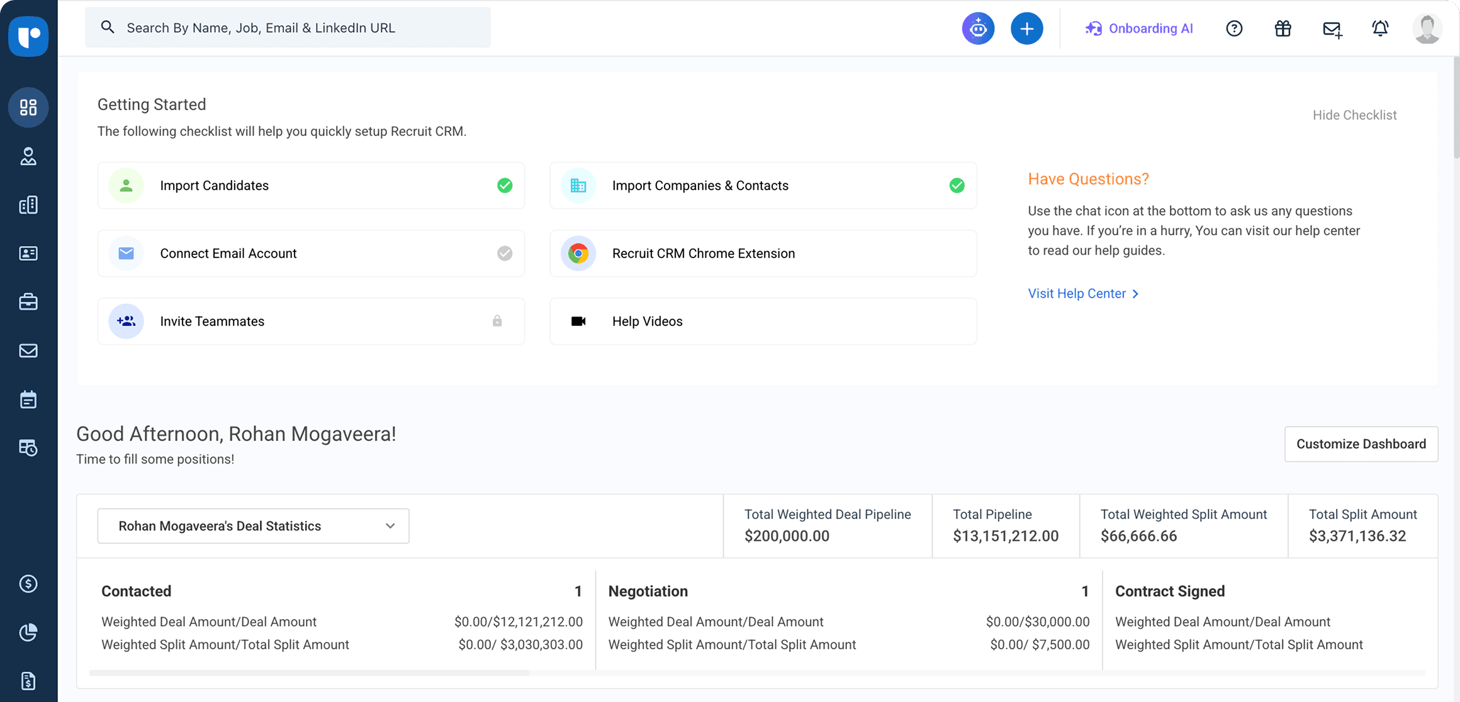This screenshot has height=702, width=1460.
Task: Open the Calendar tasks sidebar icon
Action: [x=28, y=399]
